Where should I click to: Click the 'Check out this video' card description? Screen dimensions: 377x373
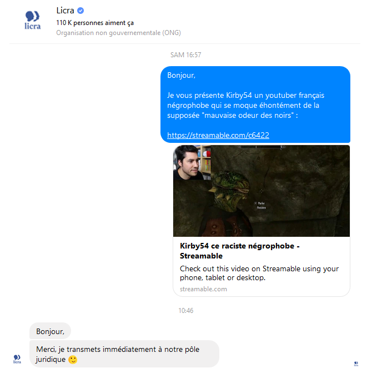tap(259, 273)
